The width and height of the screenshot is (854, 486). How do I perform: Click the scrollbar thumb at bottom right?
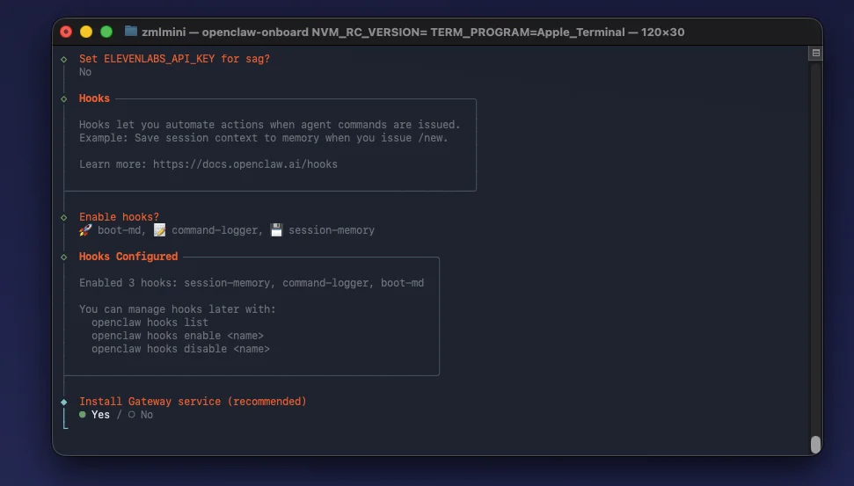[815, 445]
